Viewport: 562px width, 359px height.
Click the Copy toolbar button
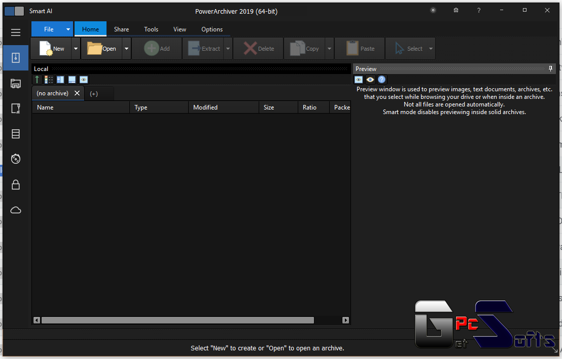pyautogui.click(x=305, y=48)
